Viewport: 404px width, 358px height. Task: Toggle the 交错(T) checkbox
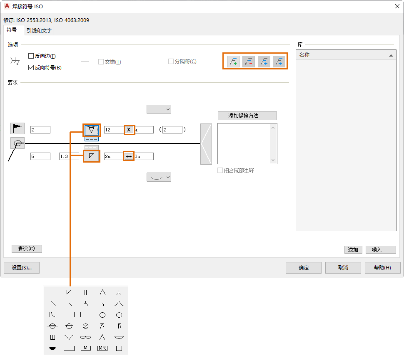click(101, 62)
